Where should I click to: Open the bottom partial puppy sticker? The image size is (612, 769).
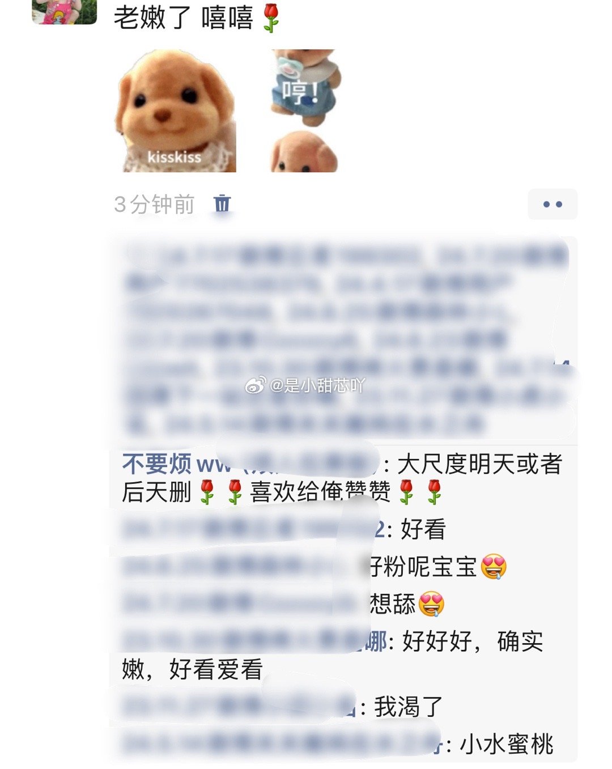(x=304, y=152)
